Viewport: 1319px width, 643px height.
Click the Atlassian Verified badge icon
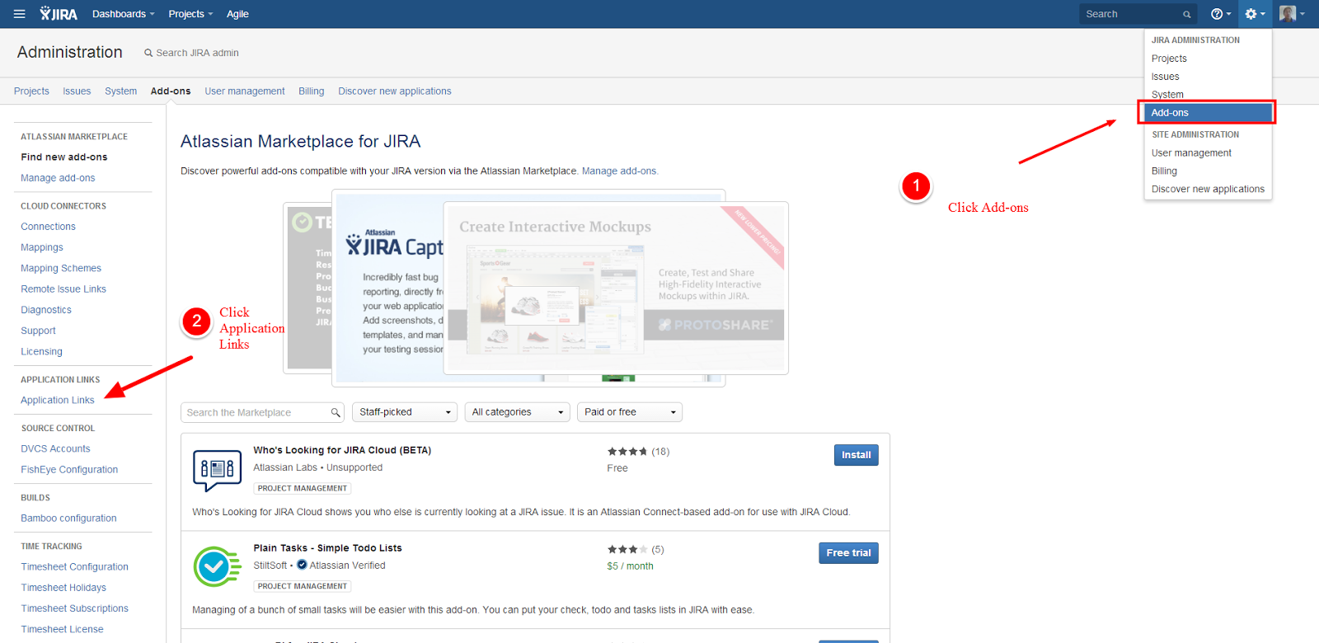(302, 565)
